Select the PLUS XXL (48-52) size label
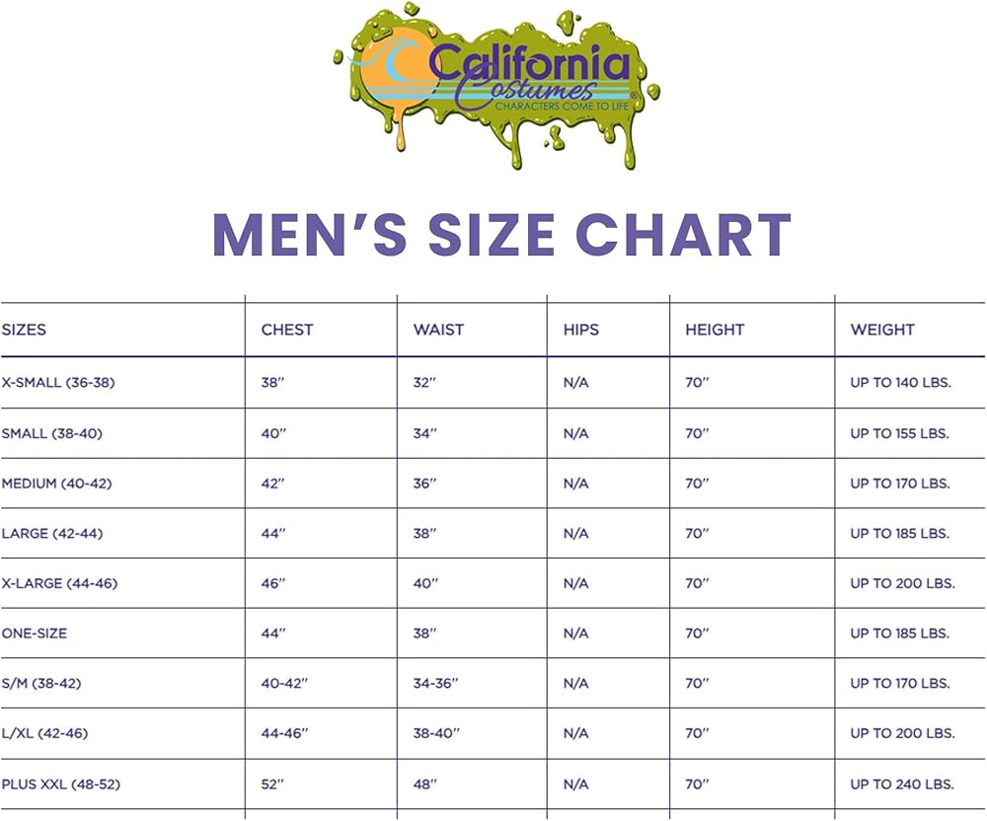This screenshot has height=821, width=987. (61, 784)
